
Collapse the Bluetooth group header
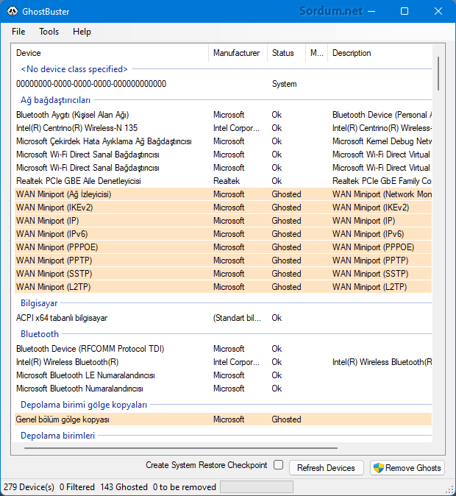coord(40,334)
